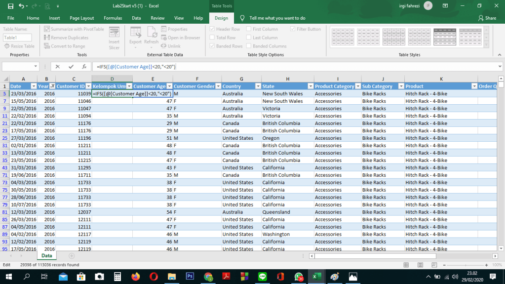This screenshot has width=505, height=284.
Task: Toggle the Filter Button checkbox
Action: coord(293,29)
